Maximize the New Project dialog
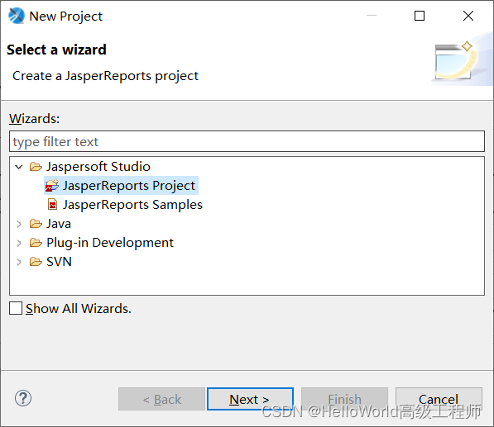 [420, 16]
